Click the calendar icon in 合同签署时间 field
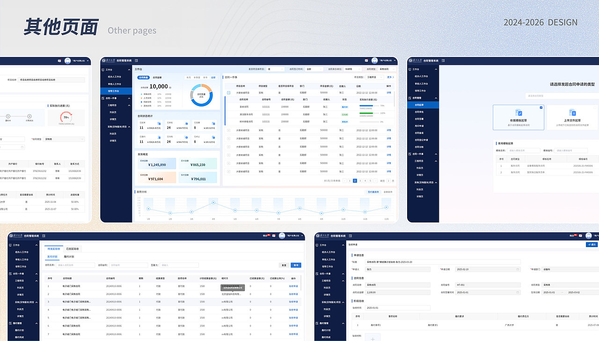Viewport: 599px width, 341px height. click(518, 292)
